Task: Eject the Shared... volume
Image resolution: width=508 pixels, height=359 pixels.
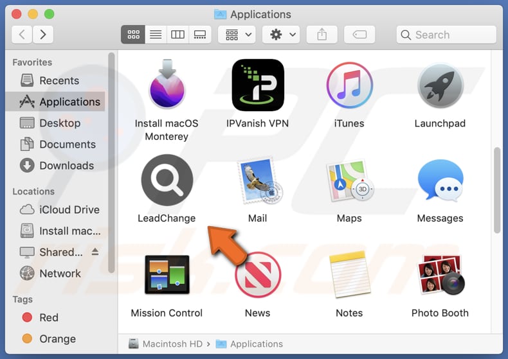Action: (95, 251)
